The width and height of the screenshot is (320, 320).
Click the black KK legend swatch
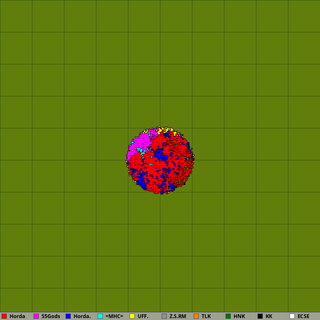pos(260,316)
